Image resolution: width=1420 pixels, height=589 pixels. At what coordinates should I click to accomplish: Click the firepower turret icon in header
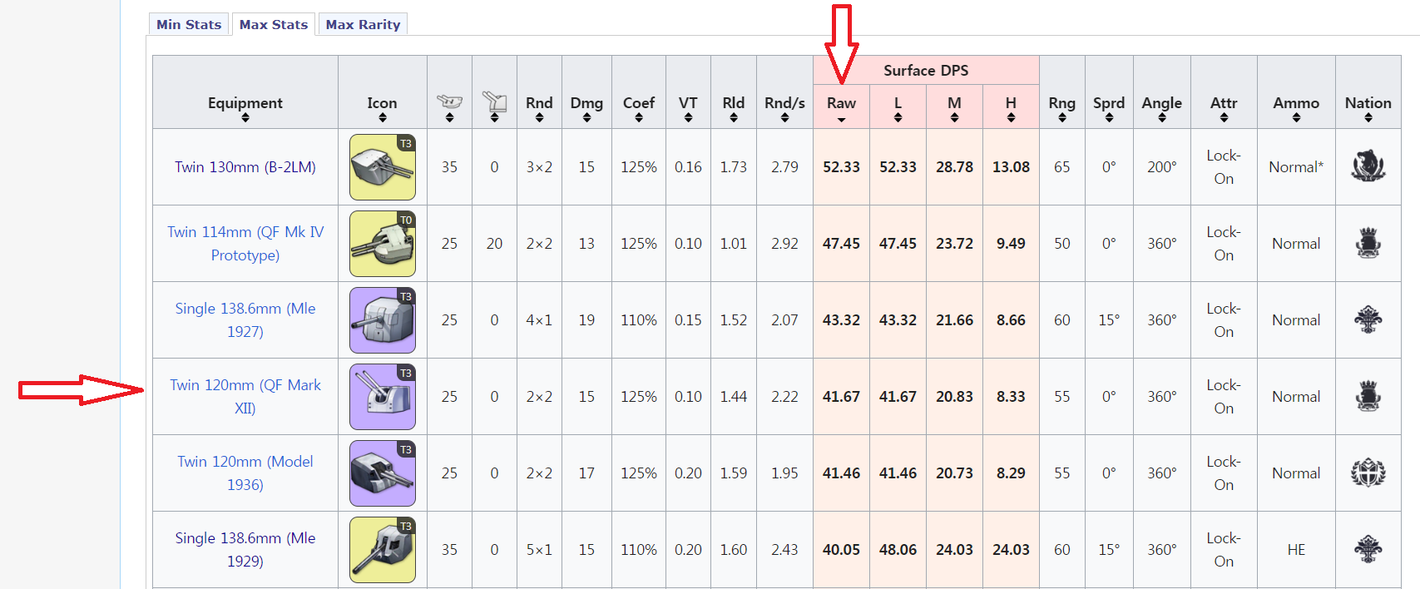449,101
